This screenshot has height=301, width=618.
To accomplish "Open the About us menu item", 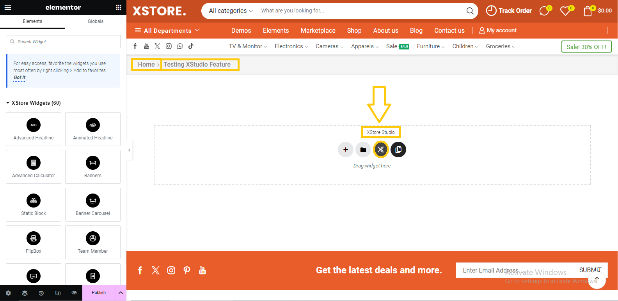I will tap(386, 30).
